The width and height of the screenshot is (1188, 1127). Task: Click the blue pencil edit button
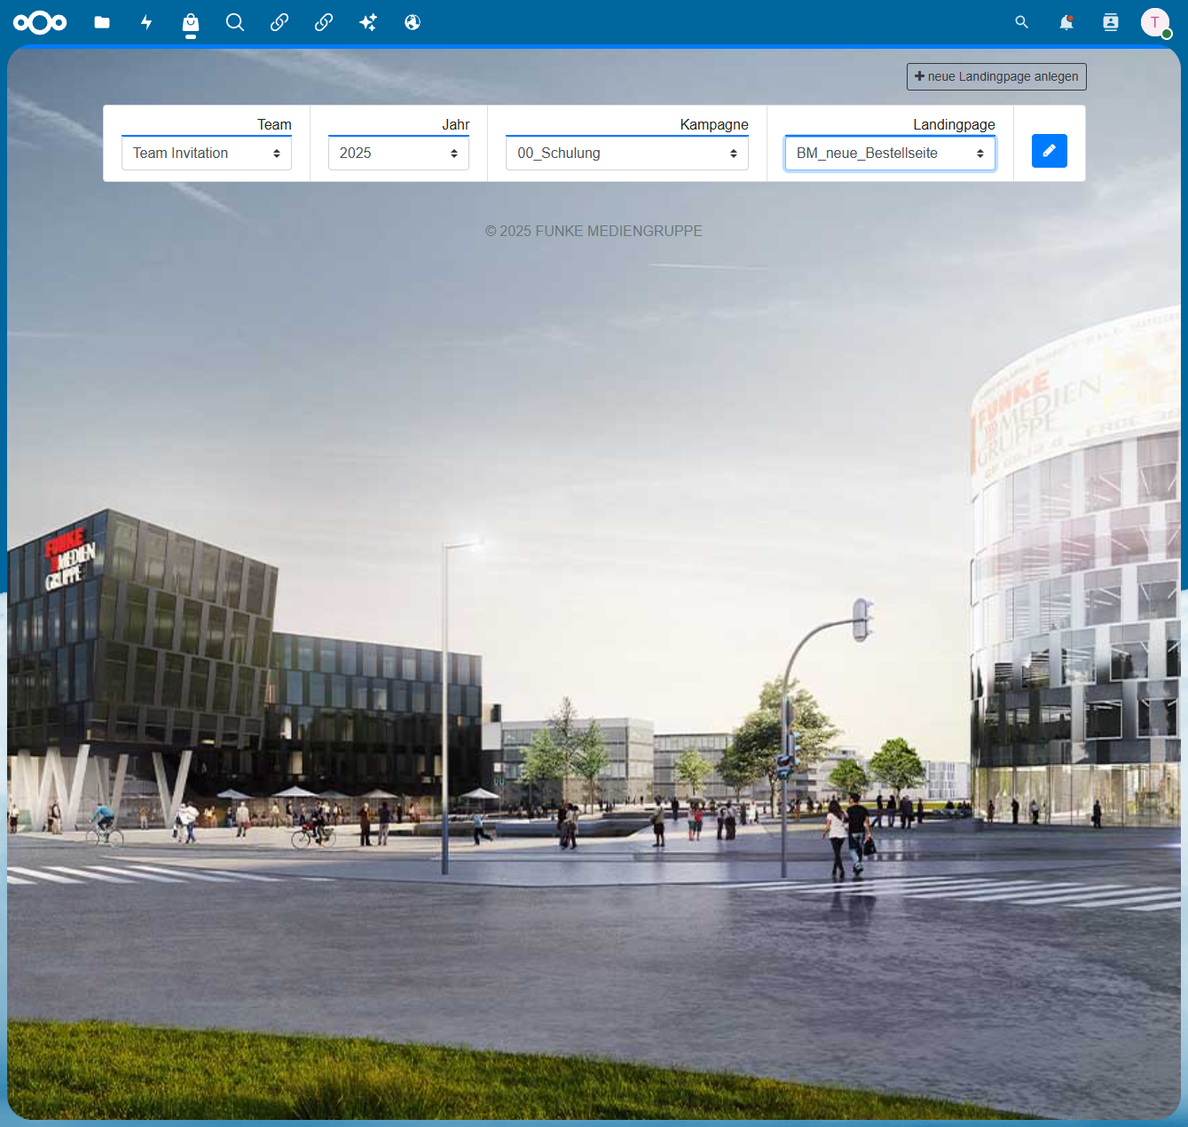(1050, 151)
